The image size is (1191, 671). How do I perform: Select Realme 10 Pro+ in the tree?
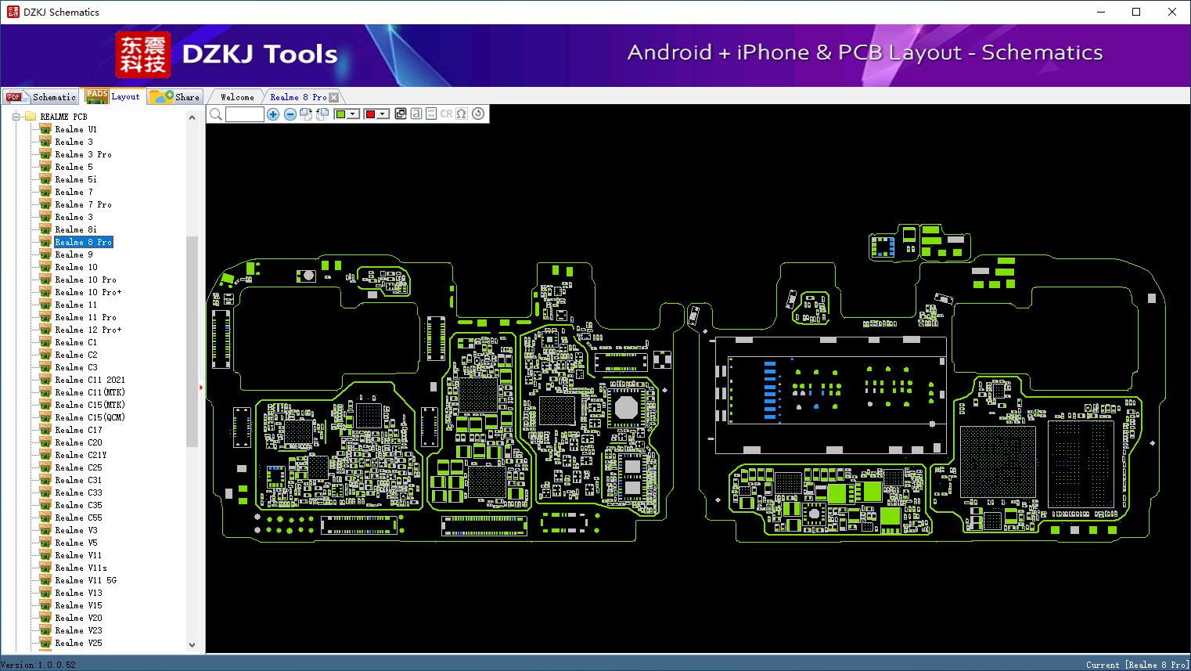click(88, 292)
